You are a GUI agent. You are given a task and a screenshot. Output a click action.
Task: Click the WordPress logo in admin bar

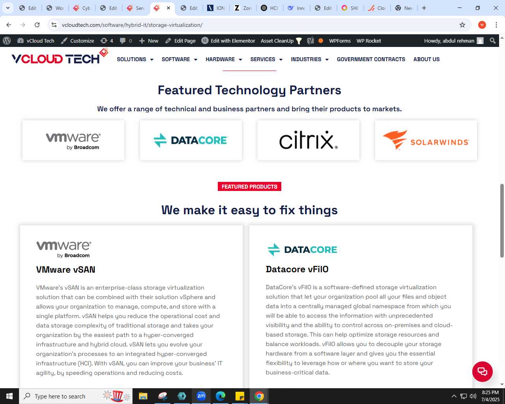click(7, 41)
